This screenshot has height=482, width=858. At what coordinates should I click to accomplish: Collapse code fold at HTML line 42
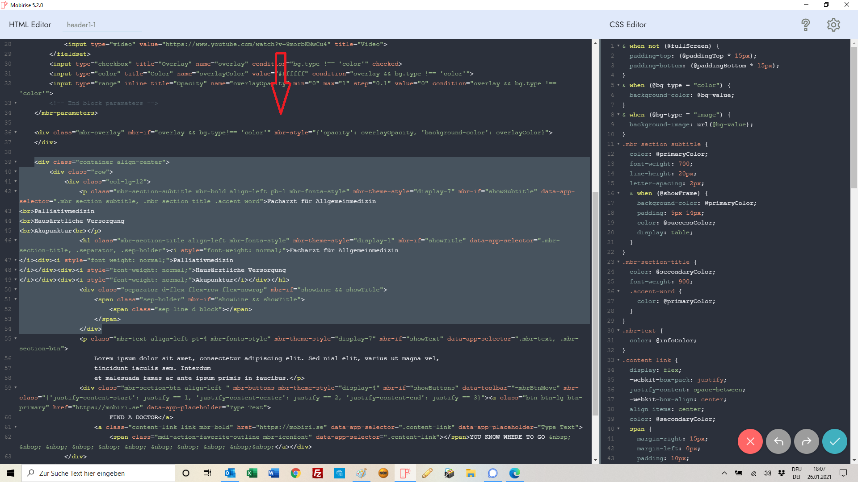[16, 191]
